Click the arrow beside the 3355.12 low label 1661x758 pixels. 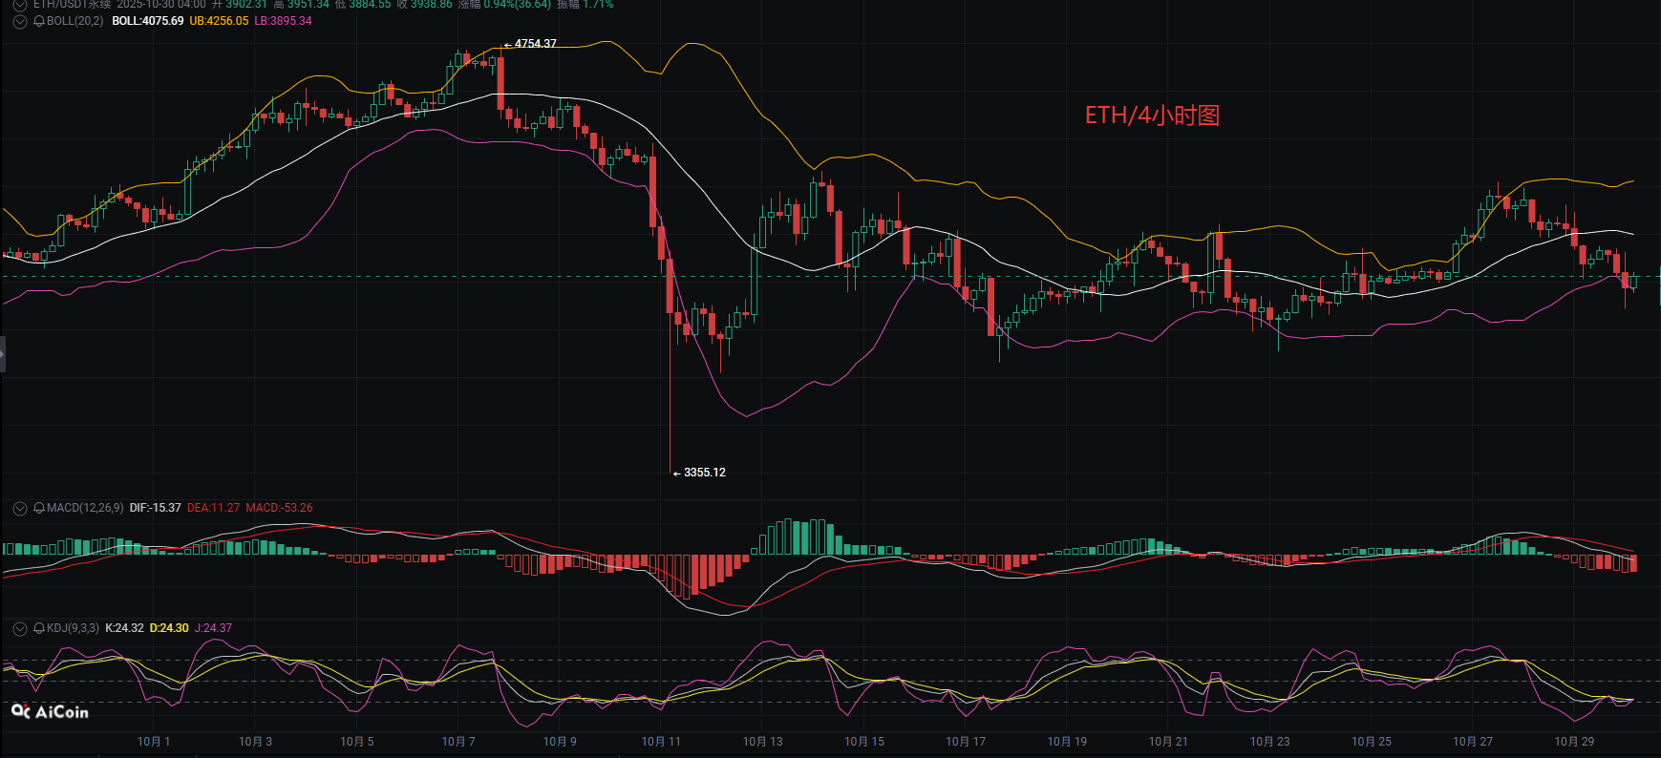pyautogui.click(x=676, y=474)
